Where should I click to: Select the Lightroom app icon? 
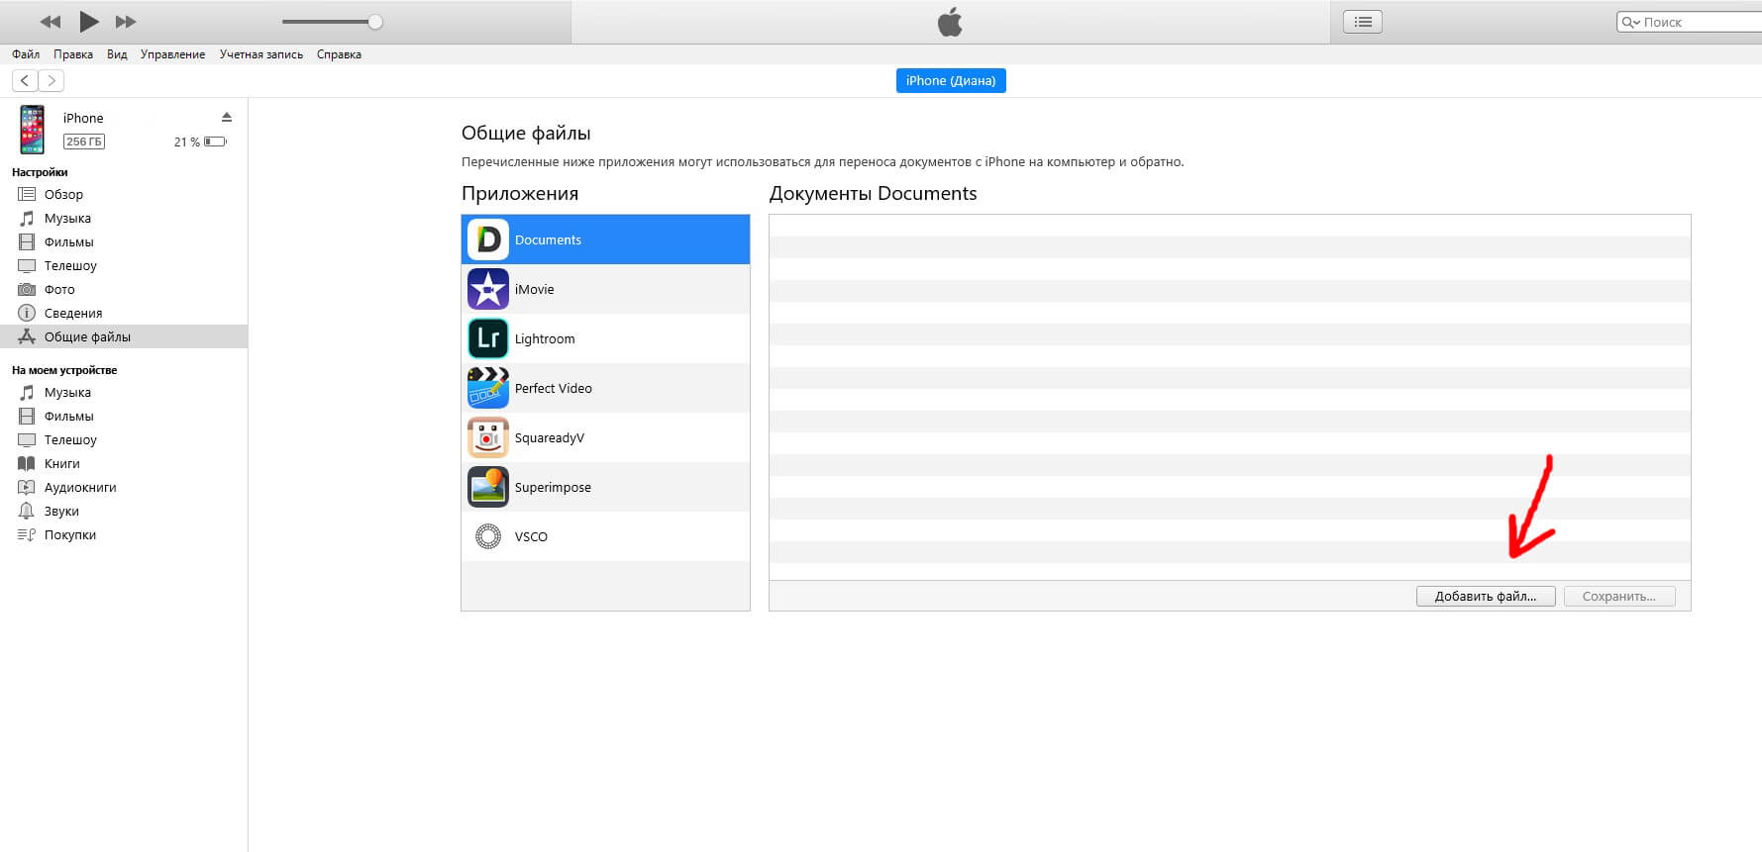pyautogui.click(x=487, y=338)
